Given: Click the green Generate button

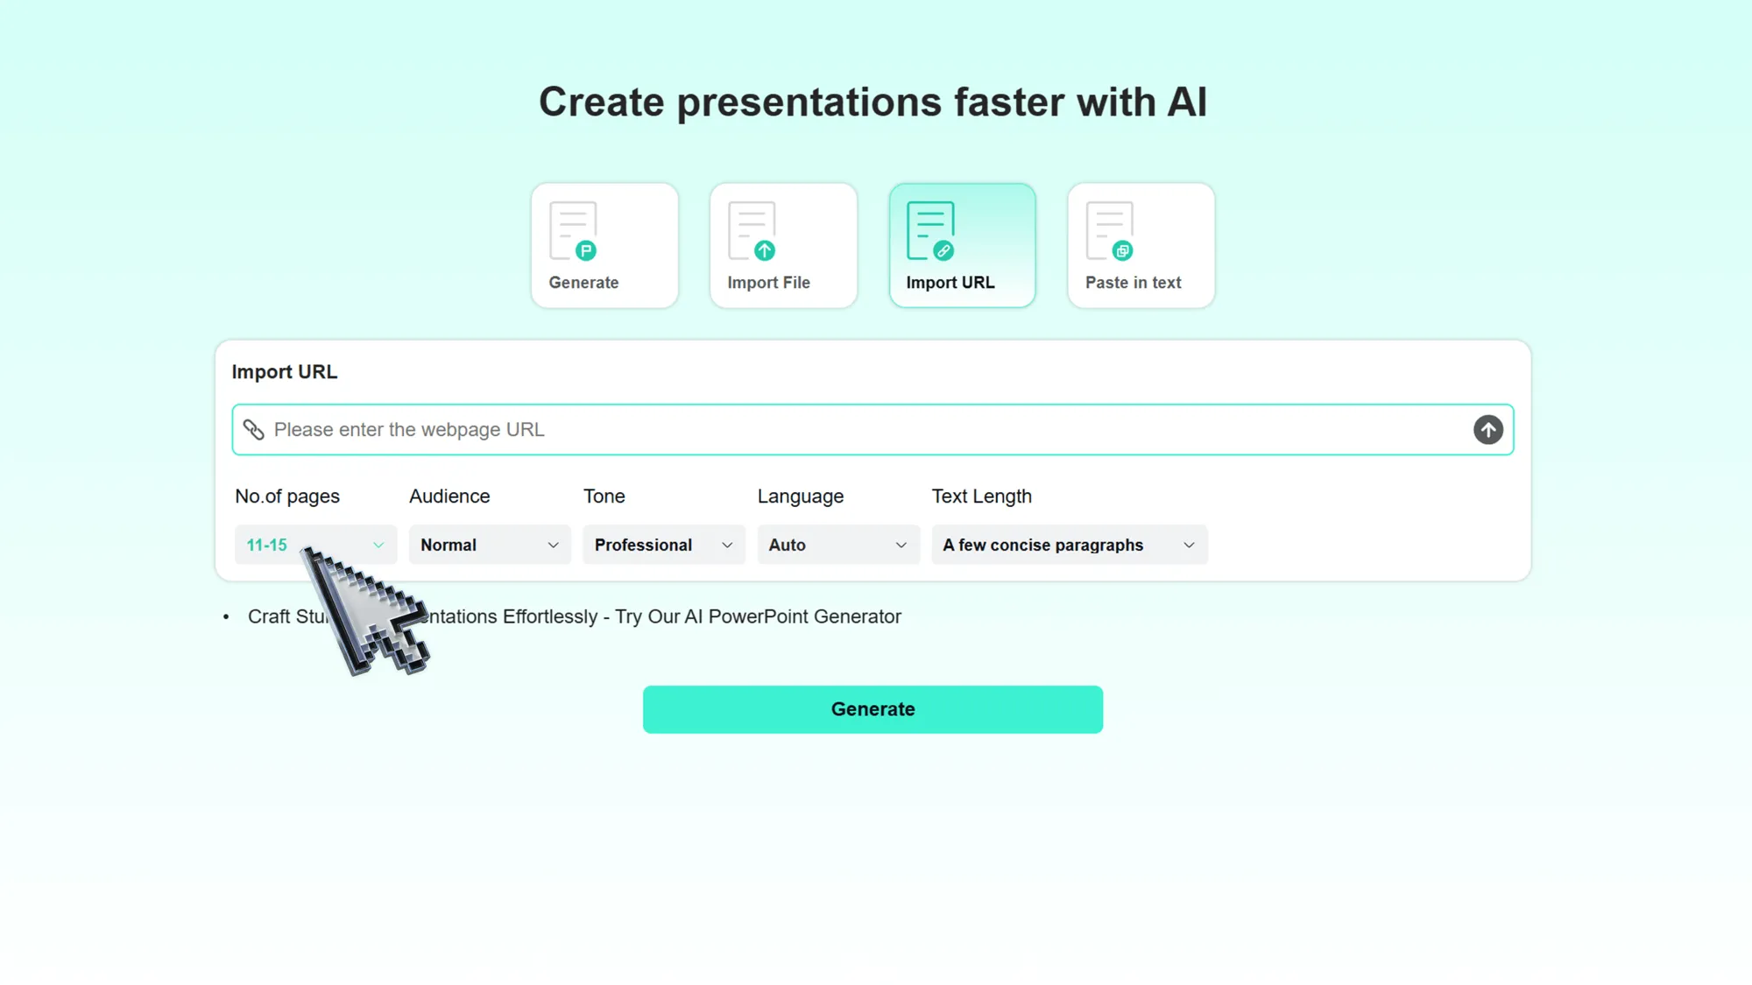Looking at the screenshot, I should [x=872, y=709].
